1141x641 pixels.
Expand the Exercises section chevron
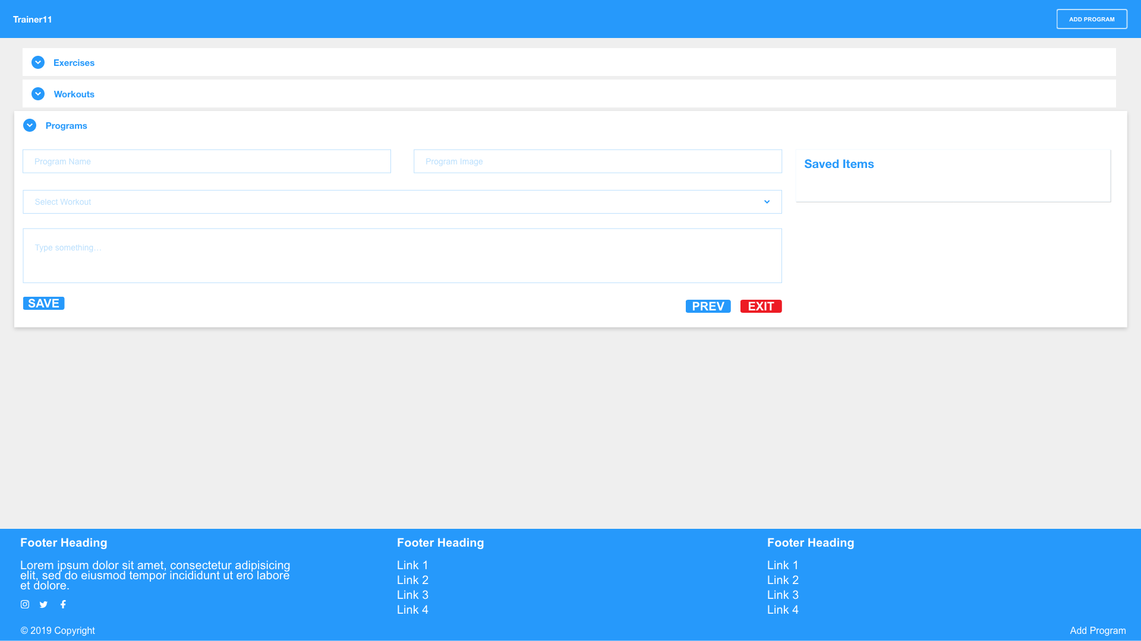tap(38, 62)
